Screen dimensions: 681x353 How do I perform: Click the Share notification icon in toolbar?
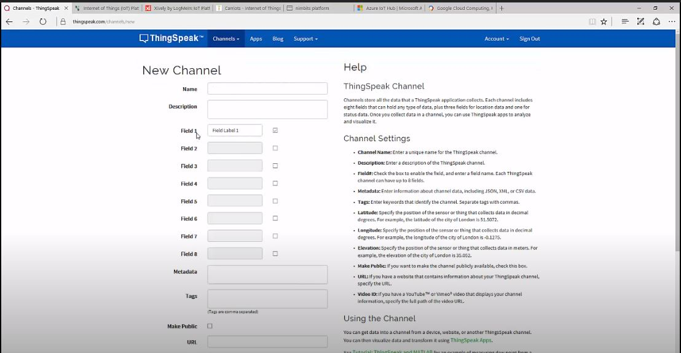coord(656,21)
